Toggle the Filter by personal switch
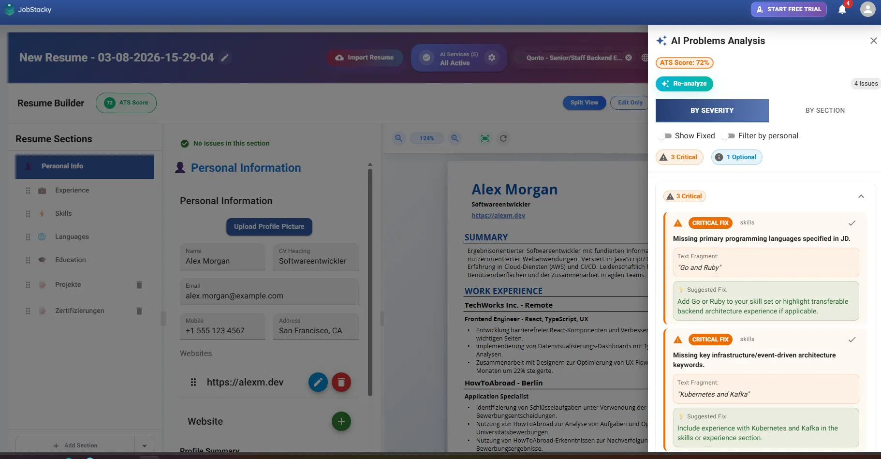This screenshot has height=459, width=881. (x=728, y=136)
